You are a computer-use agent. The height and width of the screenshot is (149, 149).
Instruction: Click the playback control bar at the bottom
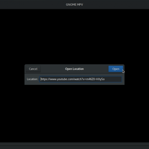pos(74,148)
